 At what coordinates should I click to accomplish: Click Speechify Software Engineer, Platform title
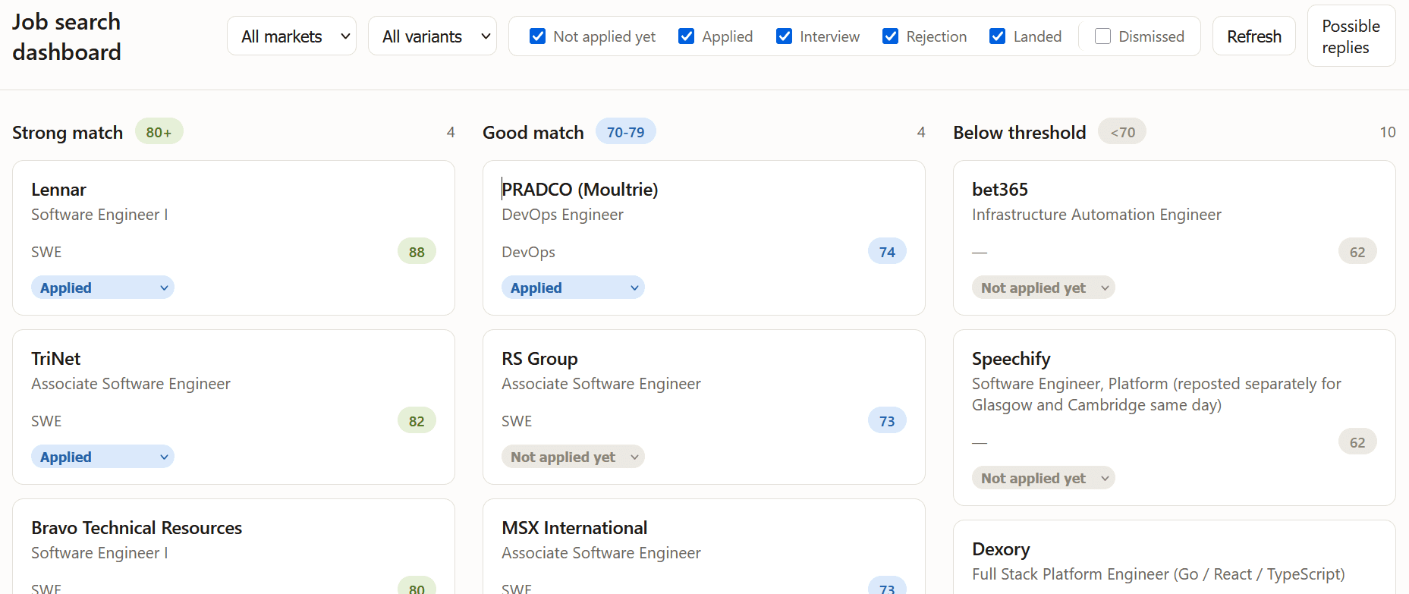[1156, 394]
